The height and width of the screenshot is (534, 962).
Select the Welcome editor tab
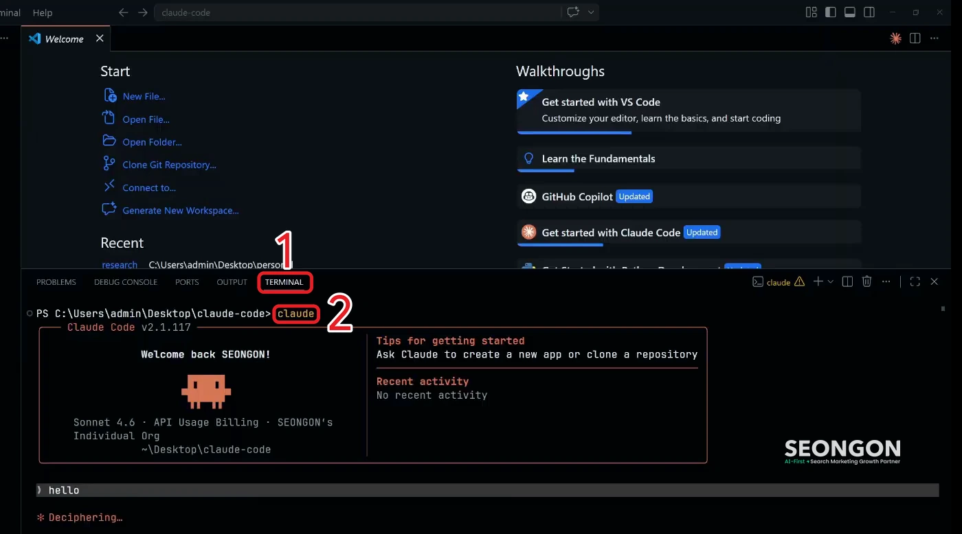(65, 38)
